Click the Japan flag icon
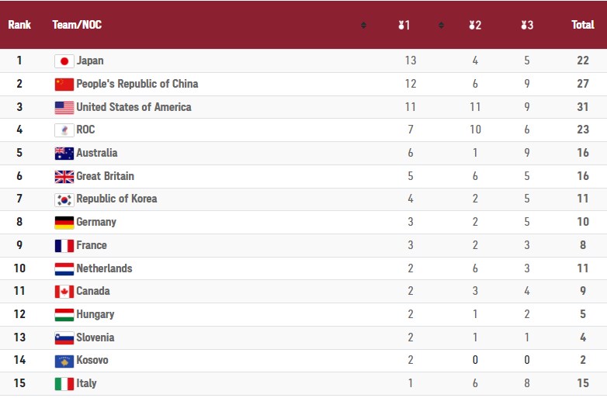 coord(64,61)
